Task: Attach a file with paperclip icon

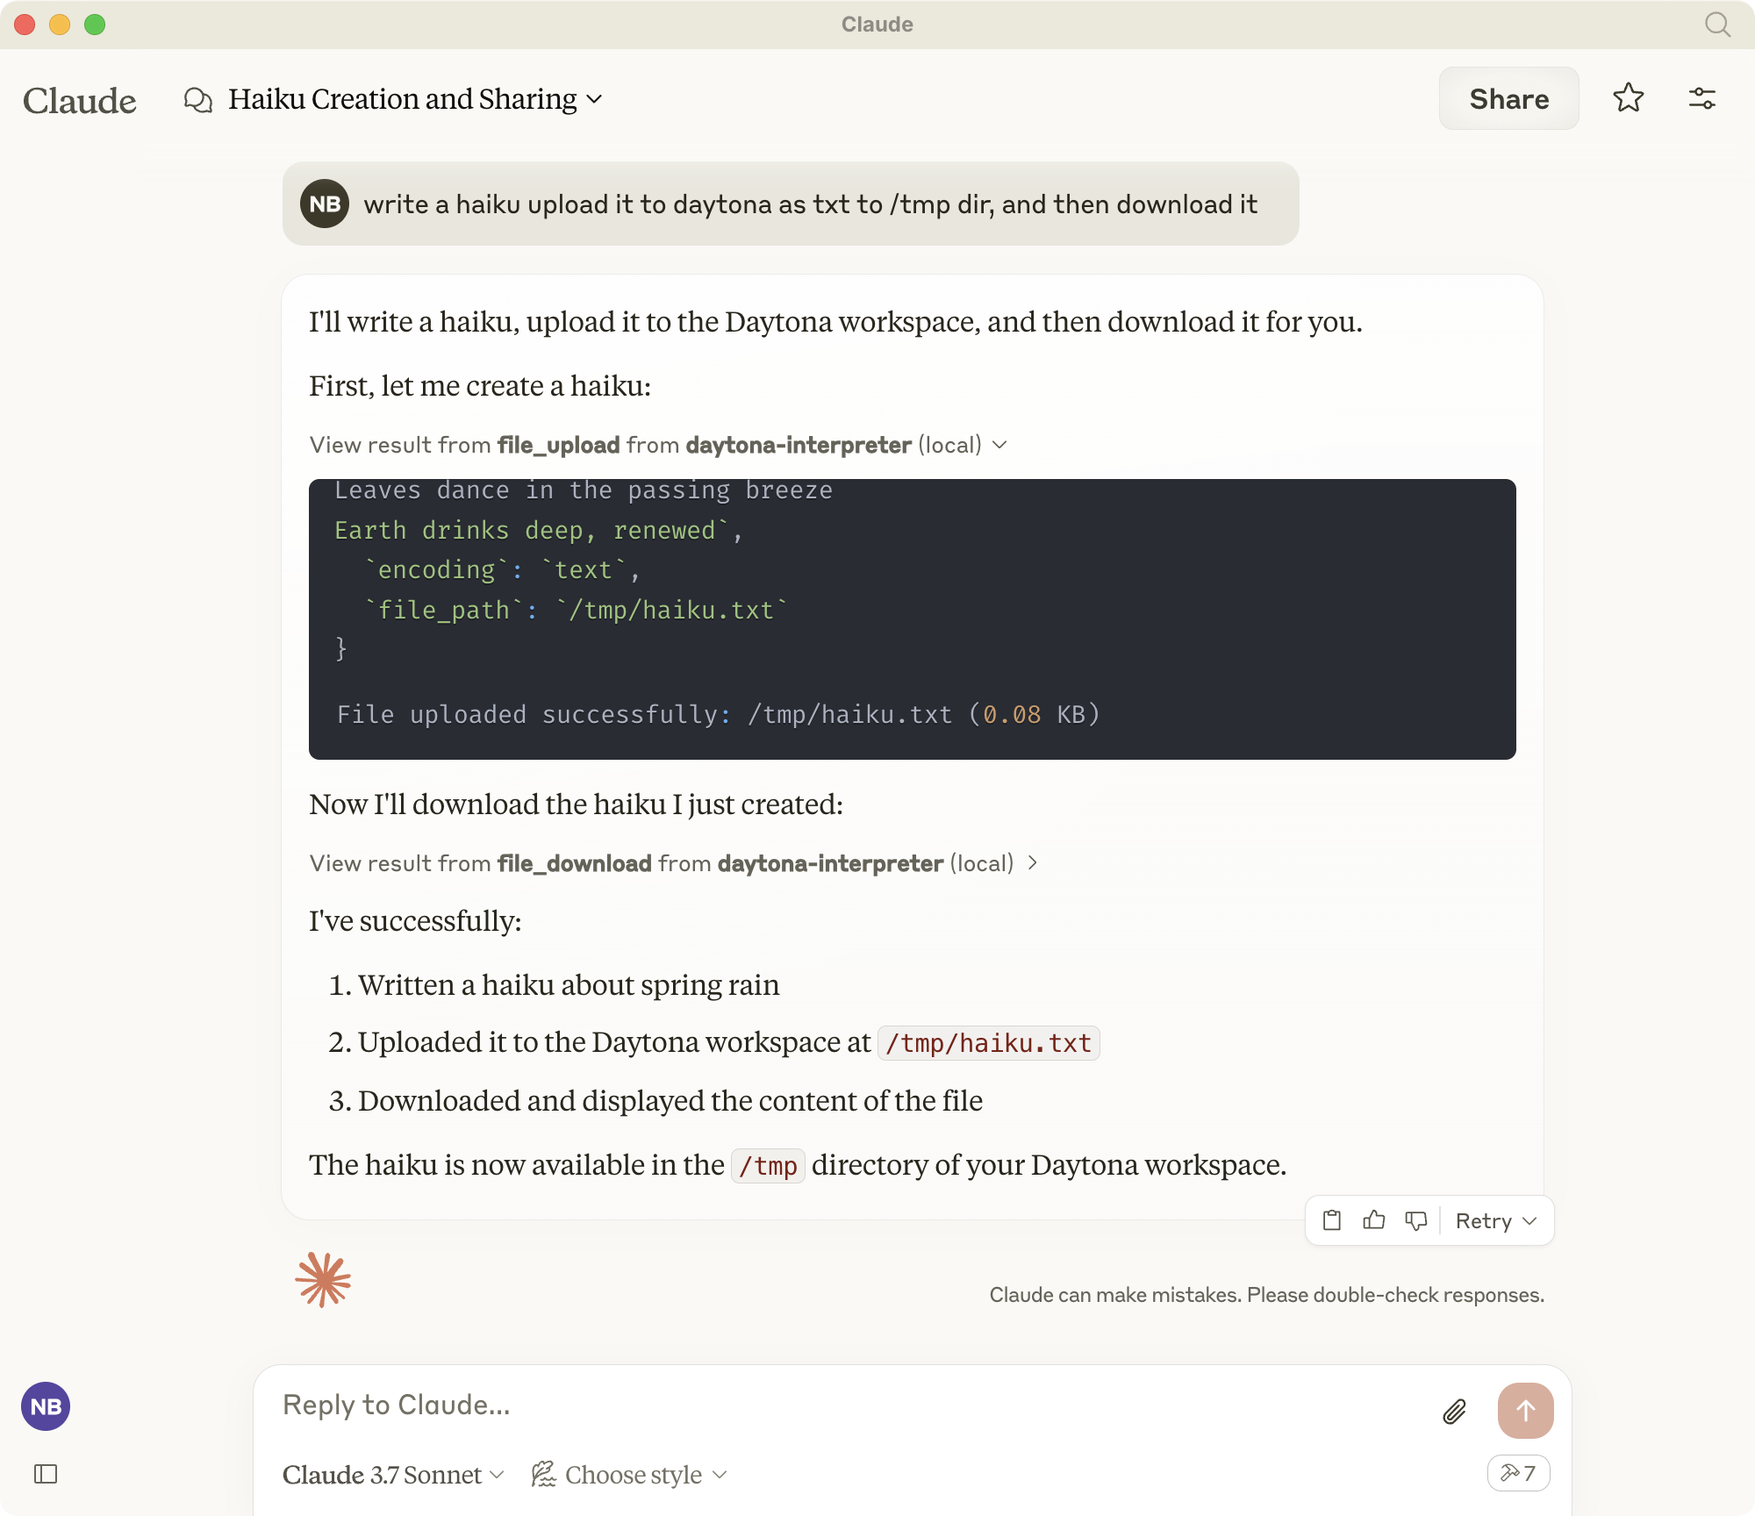Action: pos(1454,1411)
